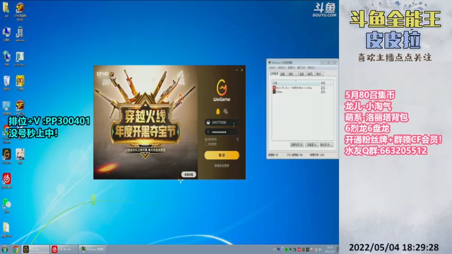
Task: Click view details button on CFHD banner
Action: click(x=189, y=174)
